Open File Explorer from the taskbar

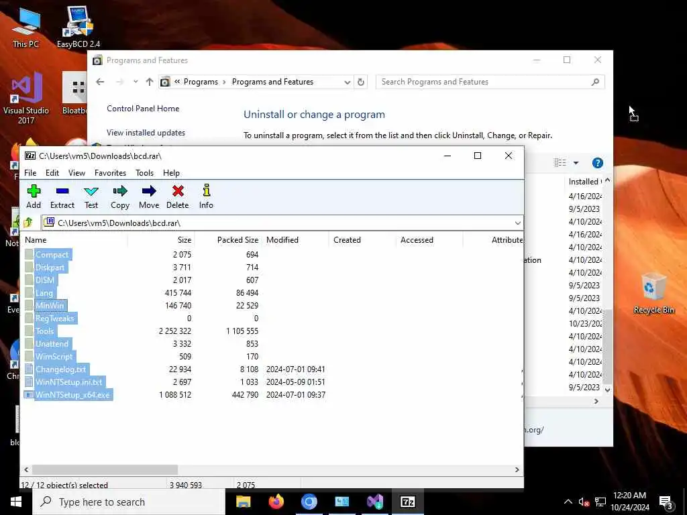pos(243,502)
